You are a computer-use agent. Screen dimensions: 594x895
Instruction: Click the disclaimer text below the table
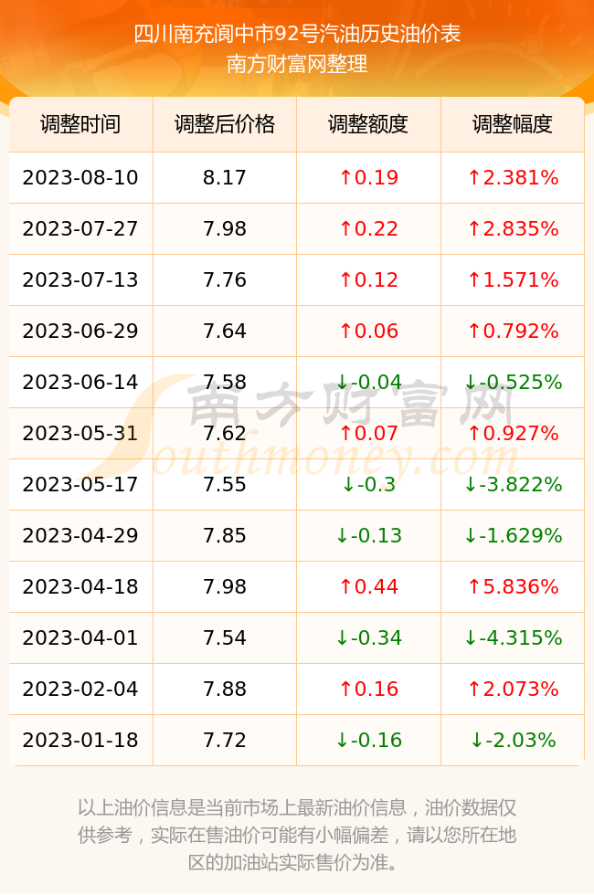pyautogui.click(x=297, y=835)
